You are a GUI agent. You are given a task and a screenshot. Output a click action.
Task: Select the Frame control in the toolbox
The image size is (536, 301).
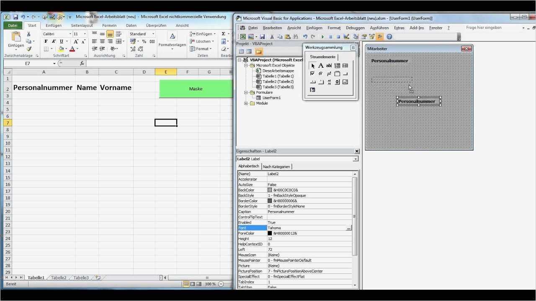click(x=337, y=74)
